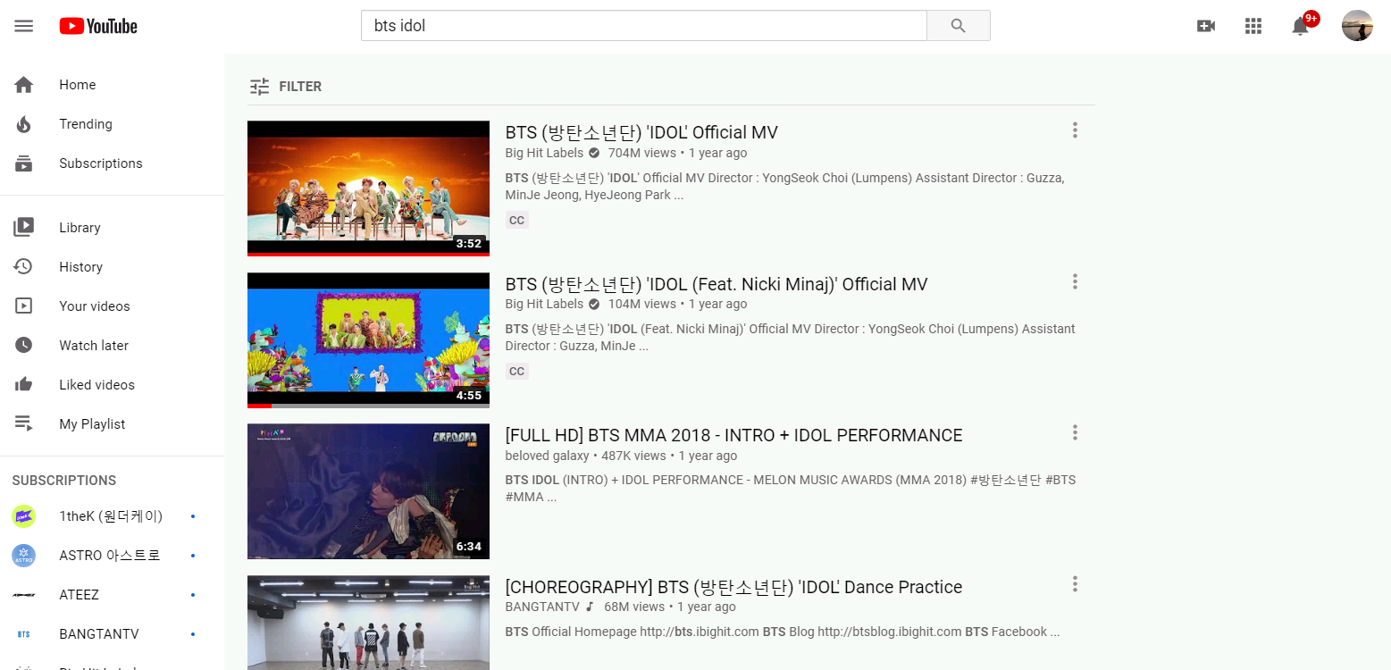Click the My Playlist icon
Viewport: 1391px width, 670px height.
(24, 424)
